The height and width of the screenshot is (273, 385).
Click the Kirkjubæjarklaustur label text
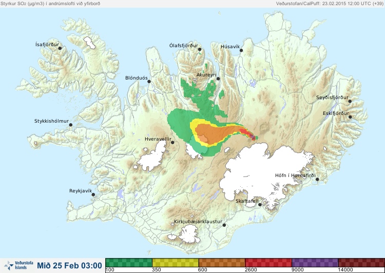click(x=198, y=222)
